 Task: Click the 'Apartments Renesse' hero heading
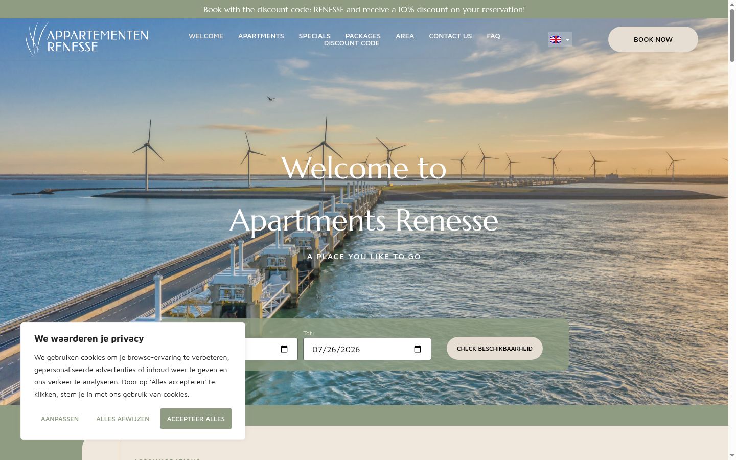[364, 220]
